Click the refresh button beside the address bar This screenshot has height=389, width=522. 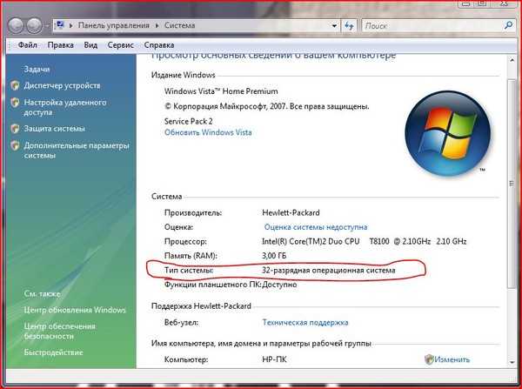click(349, 25)
